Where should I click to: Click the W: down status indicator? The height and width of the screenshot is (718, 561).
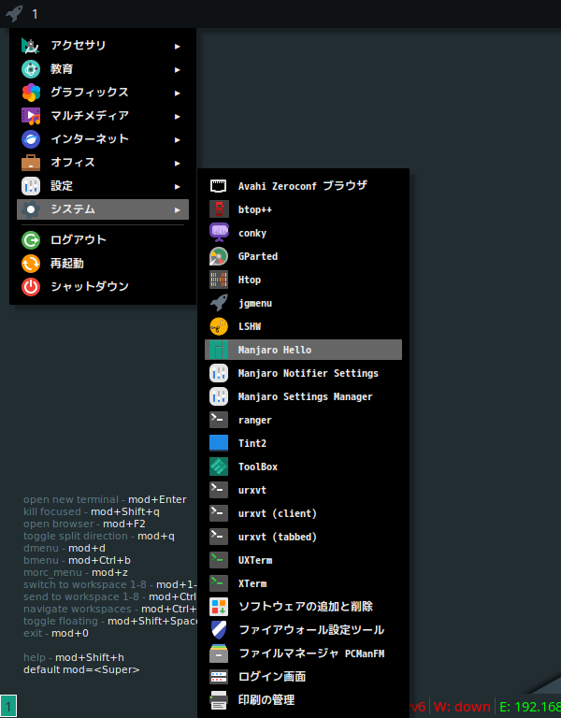point(462,707)
